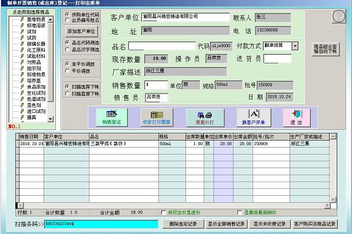Click the 批号/批次 column header

click(x=271, y=136)
